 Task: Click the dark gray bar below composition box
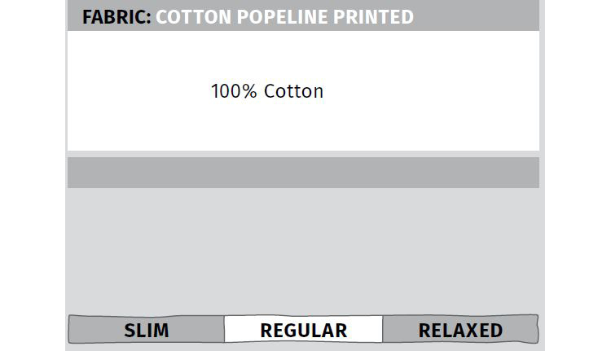(303, 173)
